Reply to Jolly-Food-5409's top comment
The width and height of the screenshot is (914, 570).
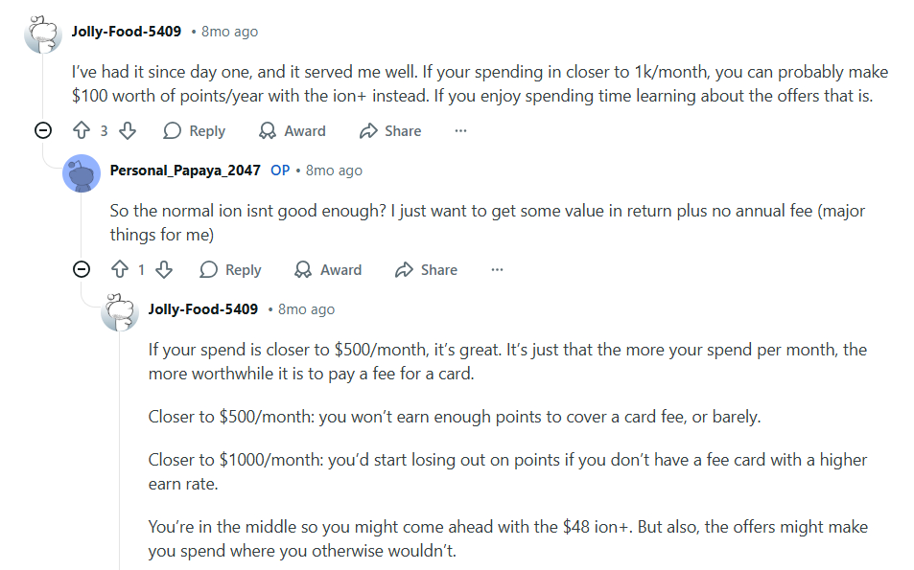pyautogui.click(x=194, y=130)
